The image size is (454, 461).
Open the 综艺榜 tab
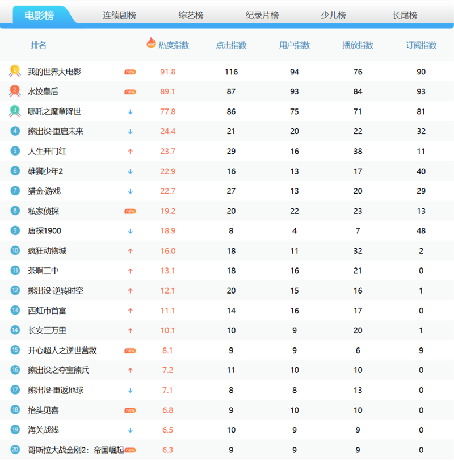coord(191,16)
